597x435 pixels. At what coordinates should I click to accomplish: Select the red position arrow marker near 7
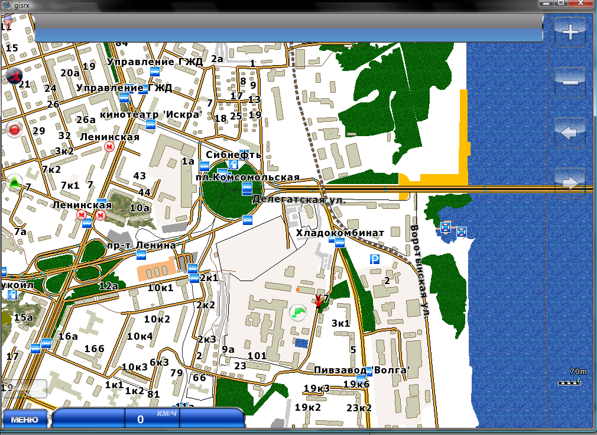[318, 301]
